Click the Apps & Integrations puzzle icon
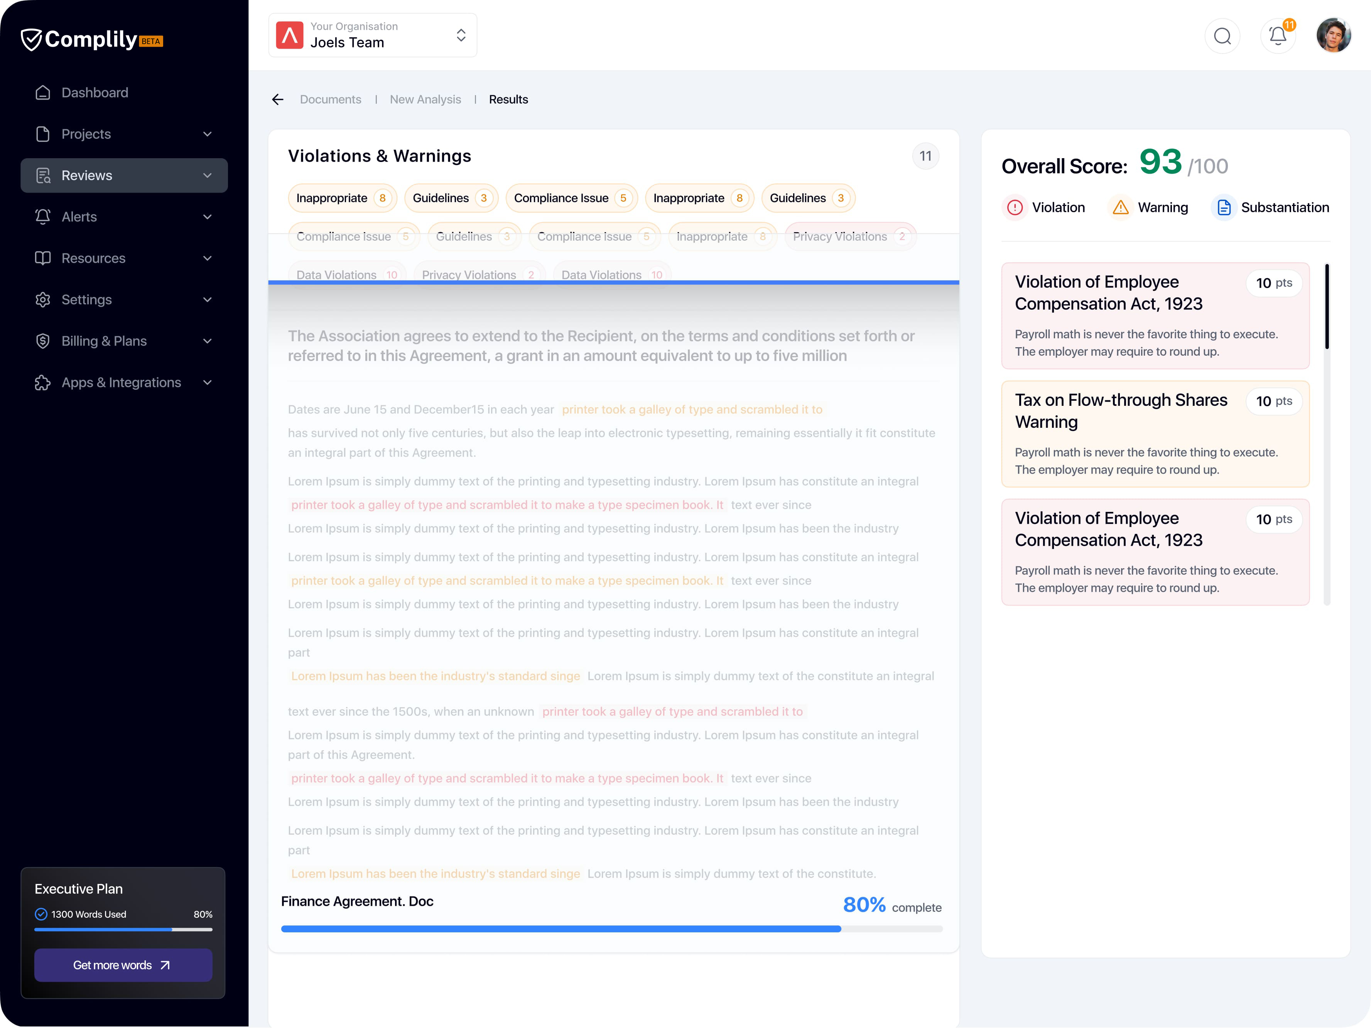Screen dimensions: 1371x1028 [x=43, y=382]
